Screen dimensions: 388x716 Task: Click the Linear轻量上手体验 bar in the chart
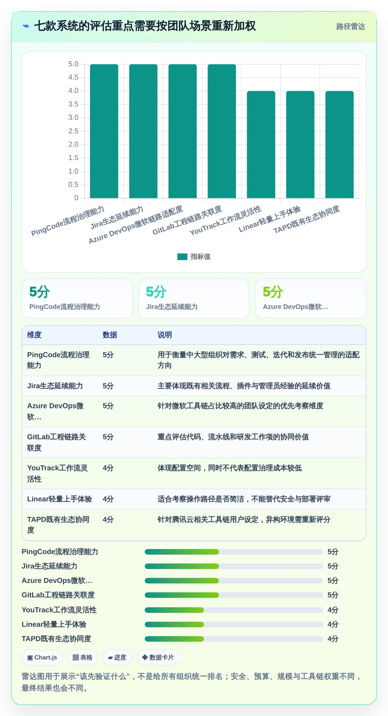pos(300,145)
